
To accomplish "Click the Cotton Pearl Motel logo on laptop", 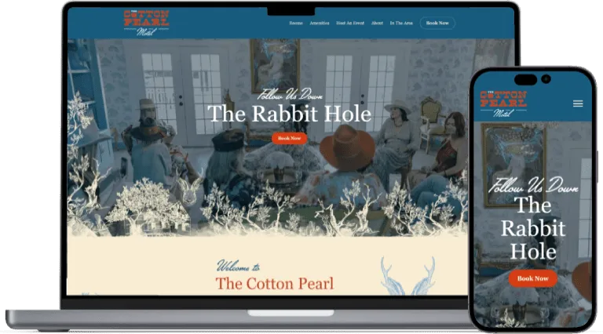I will pos(146,22).
